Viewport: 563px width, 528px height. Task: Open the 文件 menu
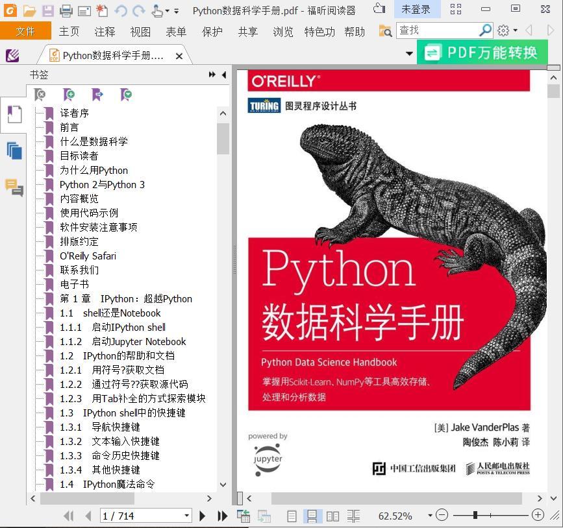coord(25,32)
